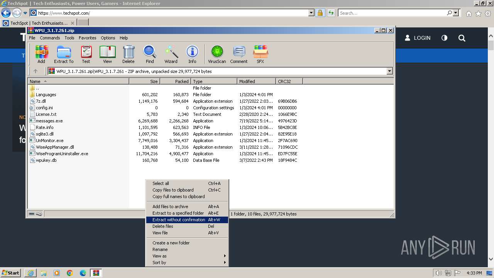The image size is (494, 278).
Task: Choose Delete files in context menu
Action: [187, 226]
